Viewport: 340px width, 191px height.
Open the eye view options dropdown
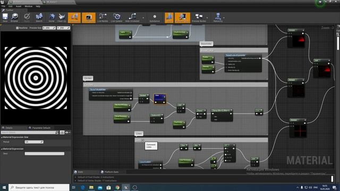click(x=68, y=132)
